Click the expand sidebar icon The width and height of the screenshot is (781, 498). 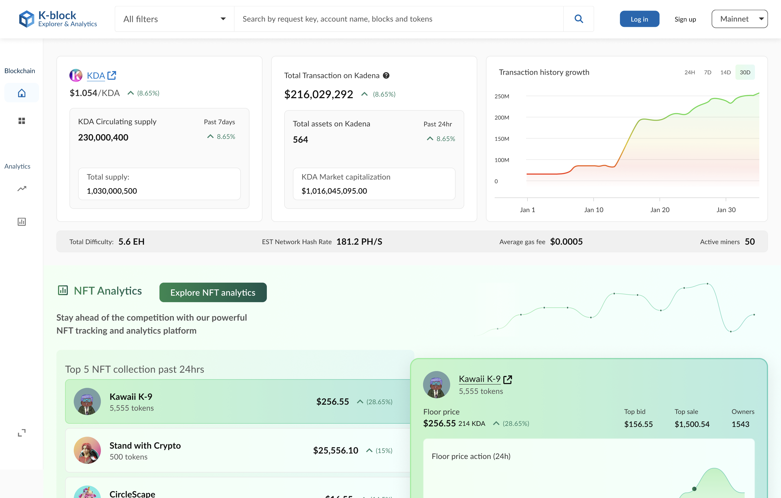[22, 432]
